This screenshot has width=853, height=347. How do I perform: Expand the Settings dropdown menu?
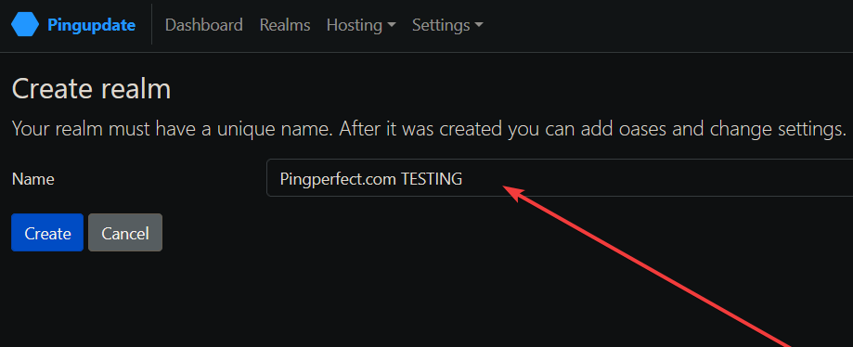point(447,25)
